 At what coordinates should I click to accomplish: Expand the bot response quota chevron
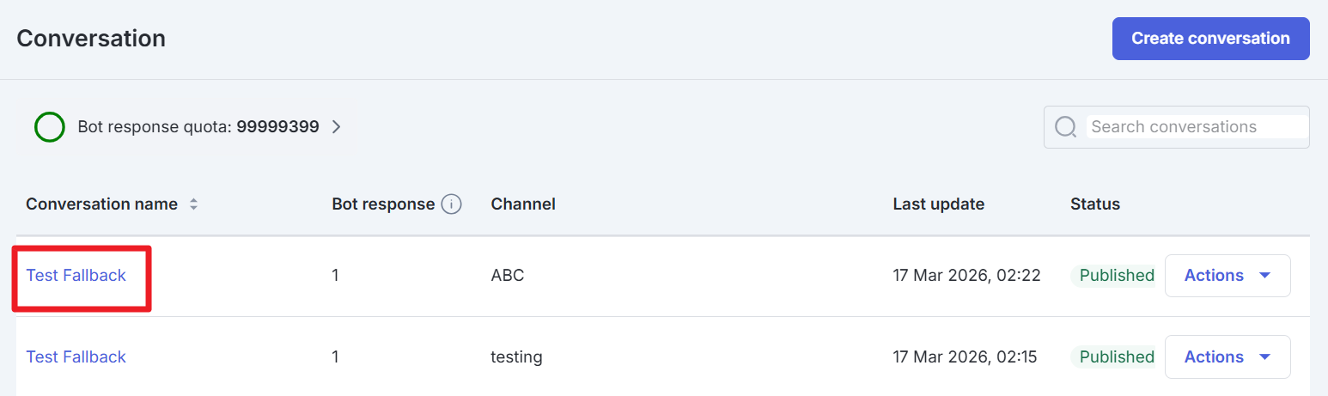point(337,127)
